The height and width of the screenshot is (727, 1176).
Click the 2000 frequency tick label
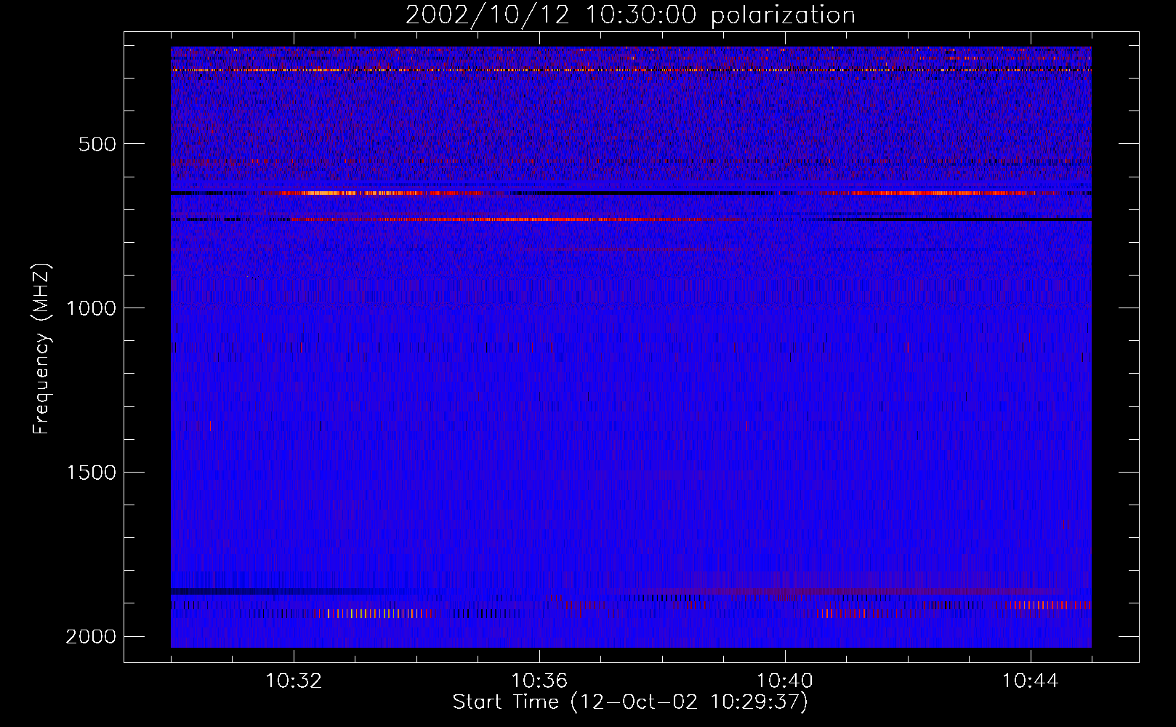coord(91,637)
